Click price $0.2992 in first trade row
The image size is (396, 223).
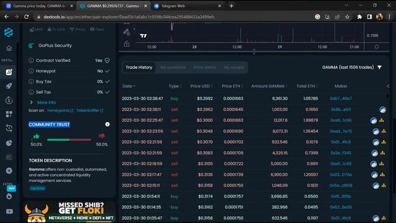[205, 98]
